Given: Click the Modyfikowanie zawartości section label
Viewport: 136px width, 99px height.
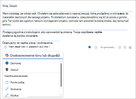Looking at the screenshot, I should (16, 76).
